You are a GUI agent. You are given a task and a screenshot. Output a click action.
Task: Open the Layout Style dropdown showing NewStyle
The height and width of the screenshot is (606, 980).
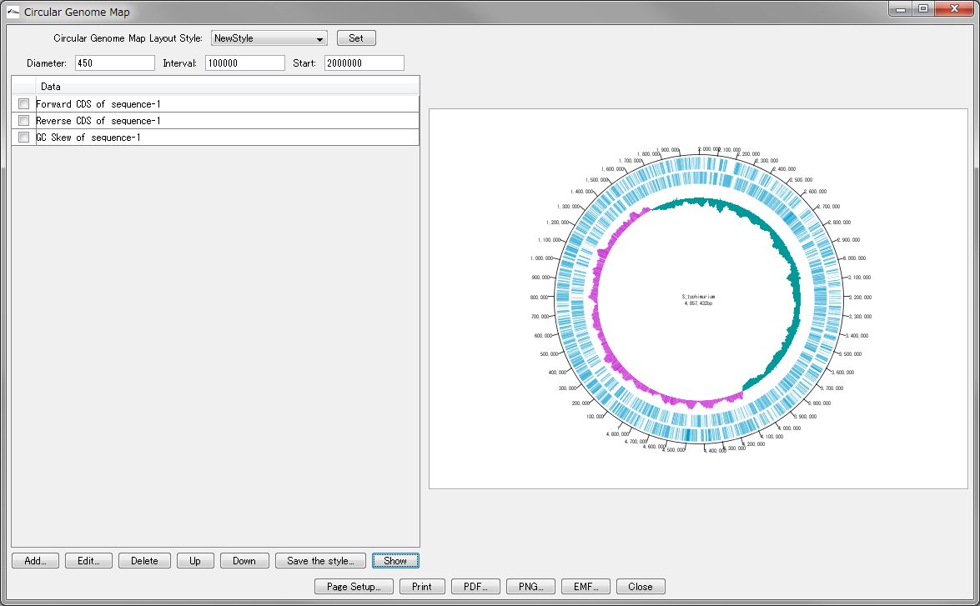coord(269,38)
